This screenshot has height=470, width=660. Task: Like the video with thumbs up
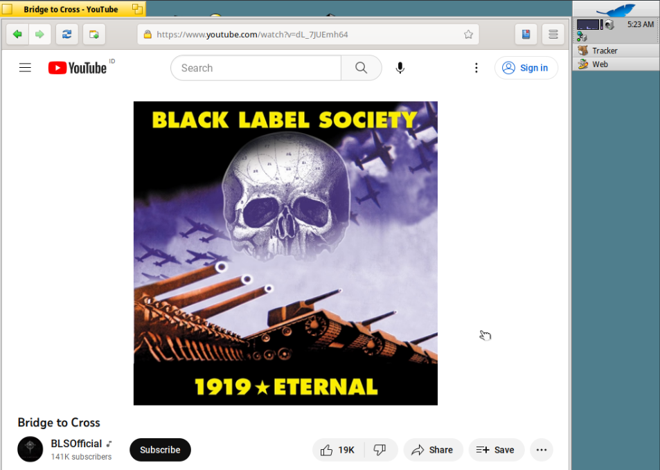(x=337, y=450)
